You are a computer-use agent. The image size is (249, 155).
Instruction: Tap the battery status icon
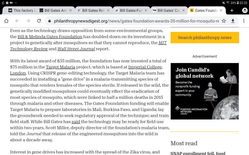[238, 3]
